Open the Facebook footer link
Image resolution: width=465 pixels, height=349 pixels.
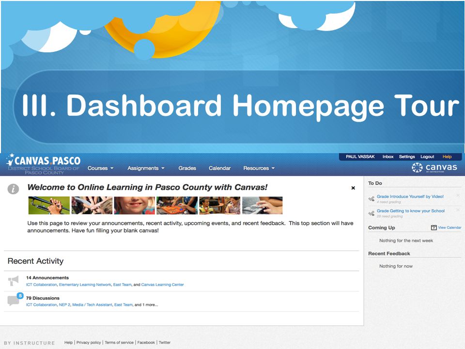tap(146, 343)
